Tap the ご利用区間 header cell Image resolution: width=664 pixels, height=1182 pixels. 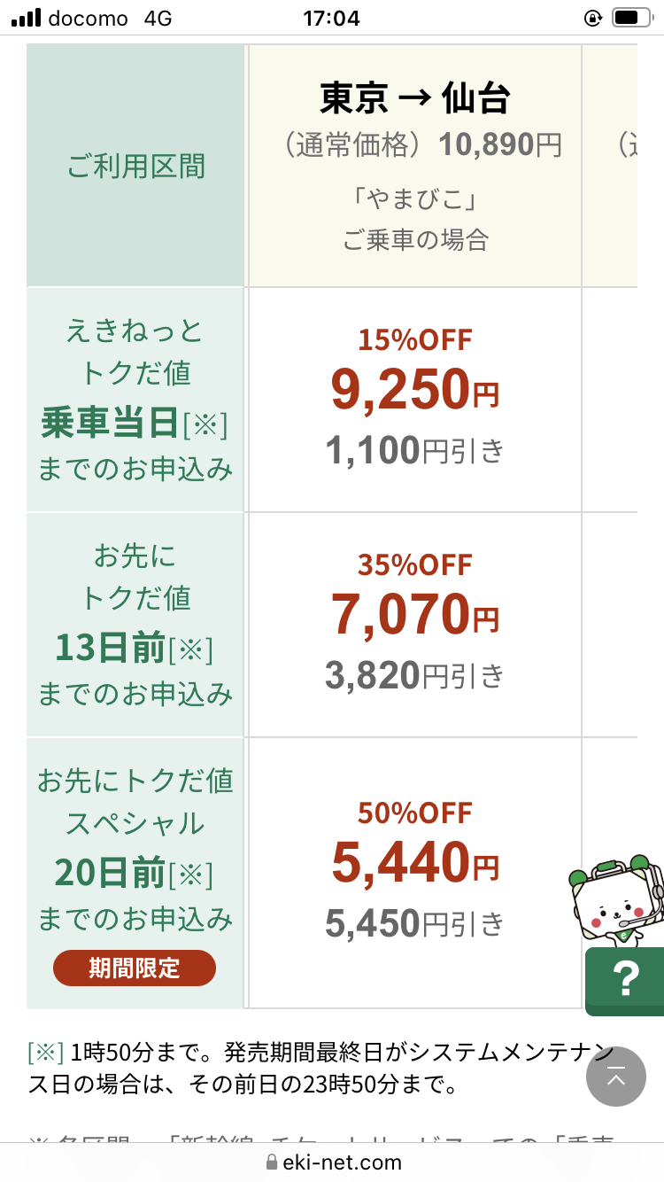point(135,166)
